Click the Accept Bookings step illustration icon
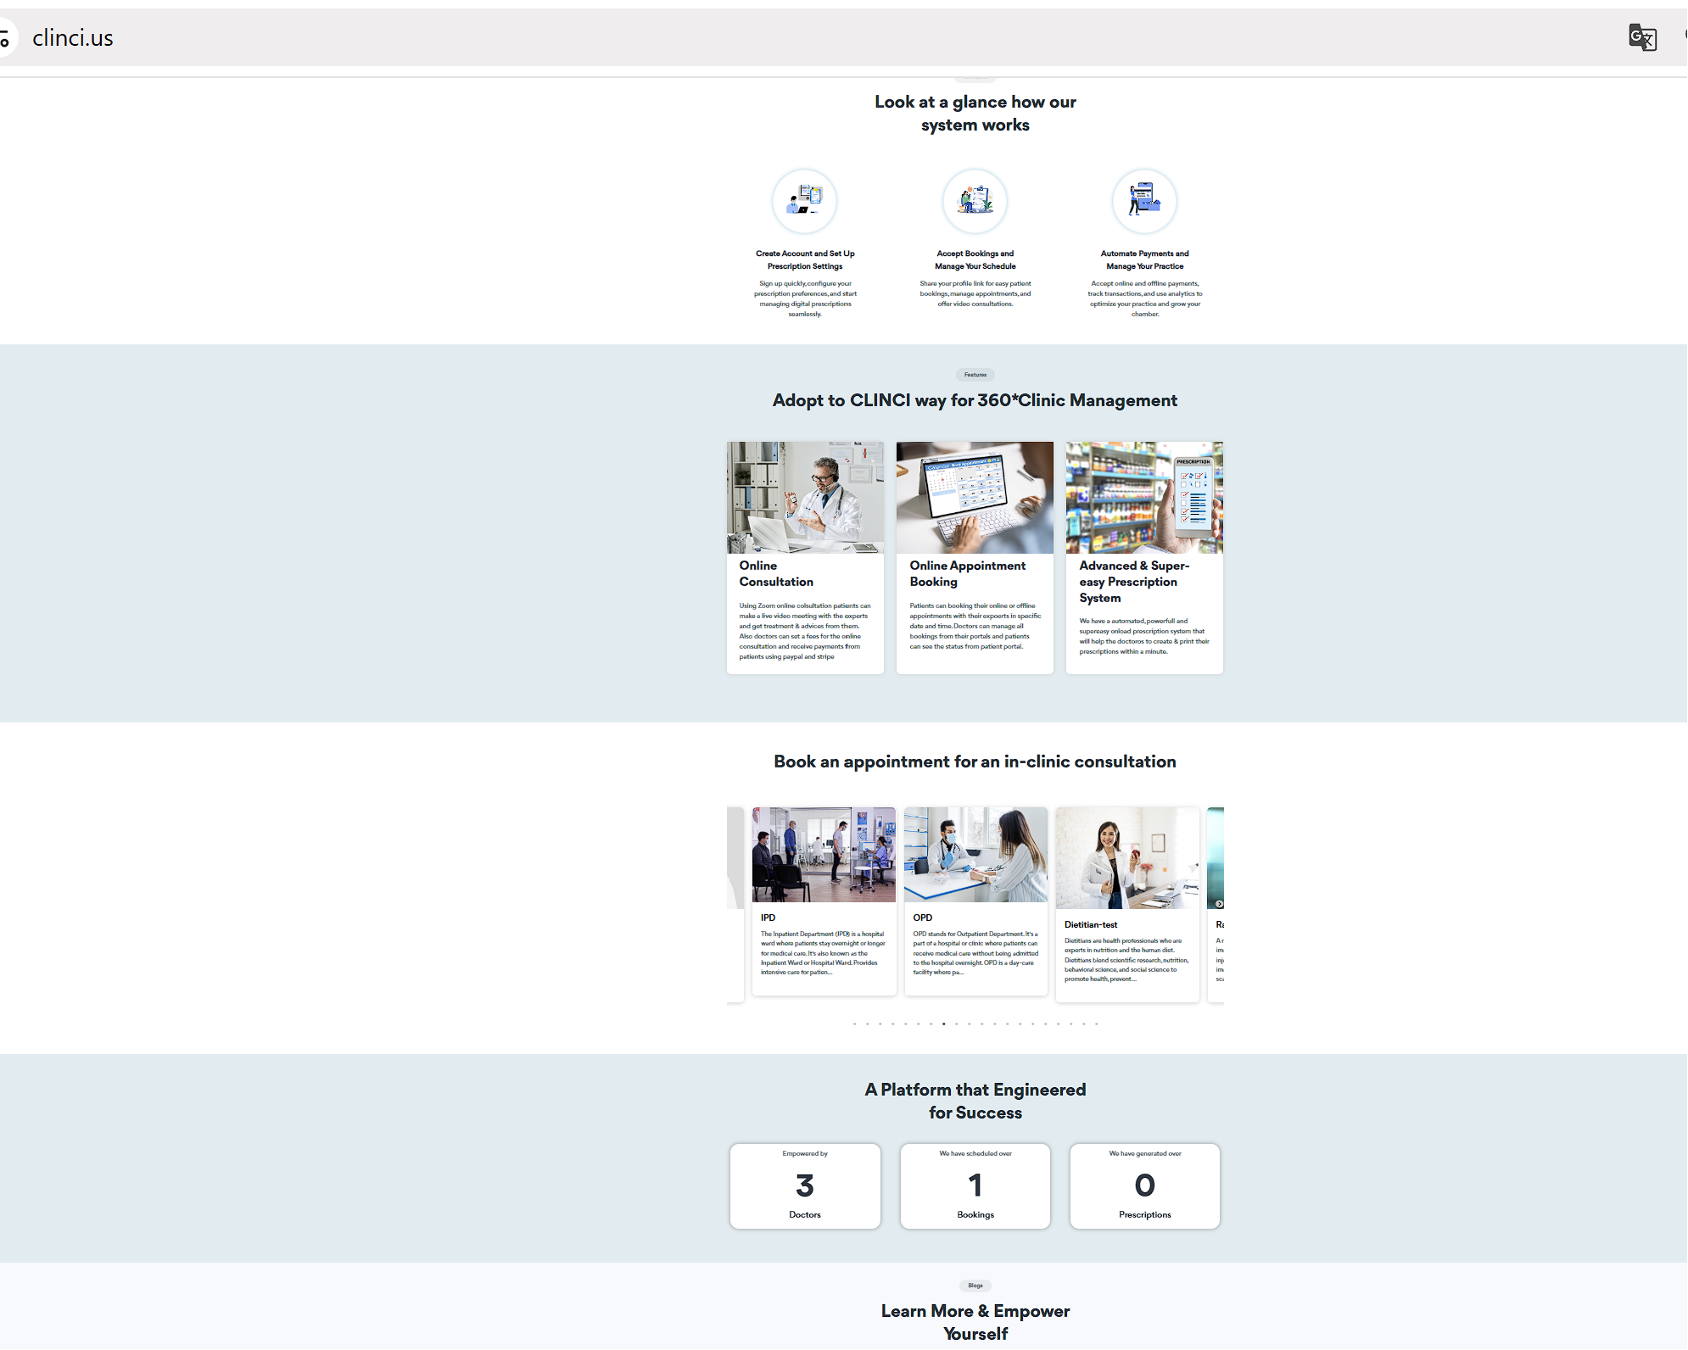The width and height of the screenshot is (1688, 1350). [x=975, y=201]
